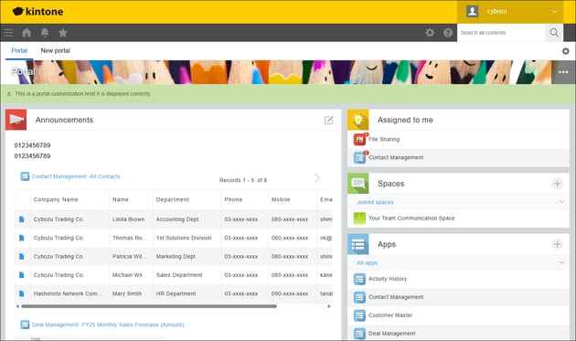This screenshot has width=576, height=341.
Task: Switch to the Portal tab
Action: pos(19,50)
